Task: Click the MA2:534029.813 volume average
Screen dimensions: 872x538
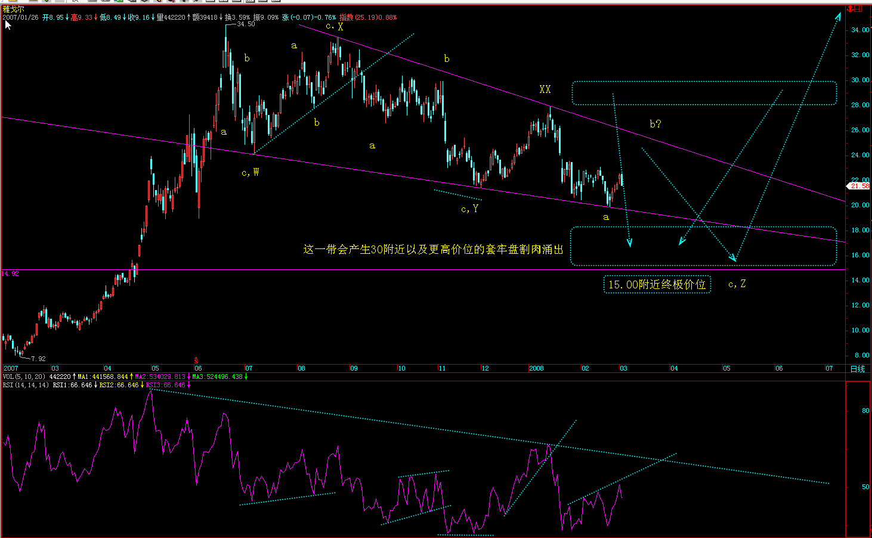Action: point(160,377)
